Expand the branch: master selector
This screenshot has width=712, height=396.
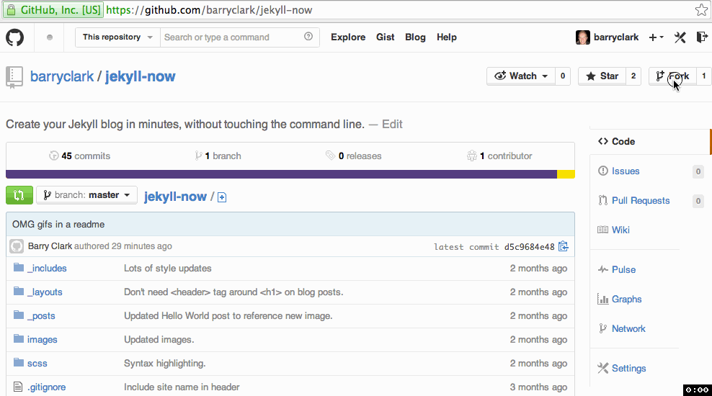click(86, 195)
